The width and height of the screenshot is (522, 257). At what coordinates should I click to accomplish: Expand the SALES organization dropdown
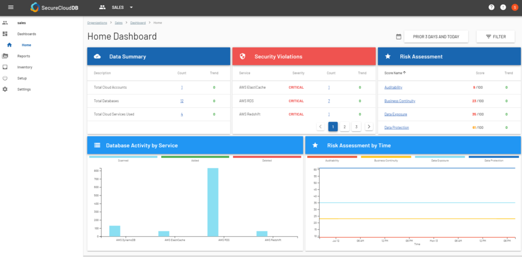pos(131,8)
